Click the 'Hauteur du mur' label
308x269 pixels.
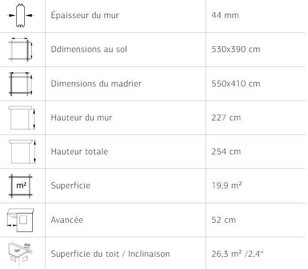(82, 117)
